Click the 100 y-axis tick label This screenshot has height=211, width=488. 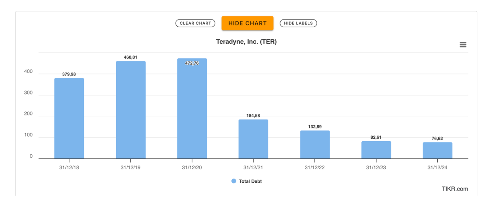coord(28,135)
